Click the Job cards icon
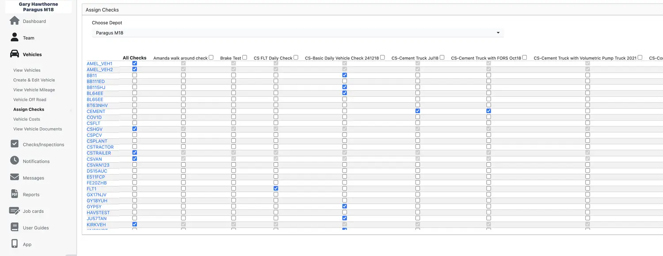This screenshot has height=256, width=663. (x=15, y=211)
